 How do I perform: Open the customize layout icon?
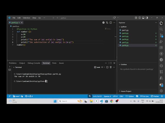click(136, 18)
